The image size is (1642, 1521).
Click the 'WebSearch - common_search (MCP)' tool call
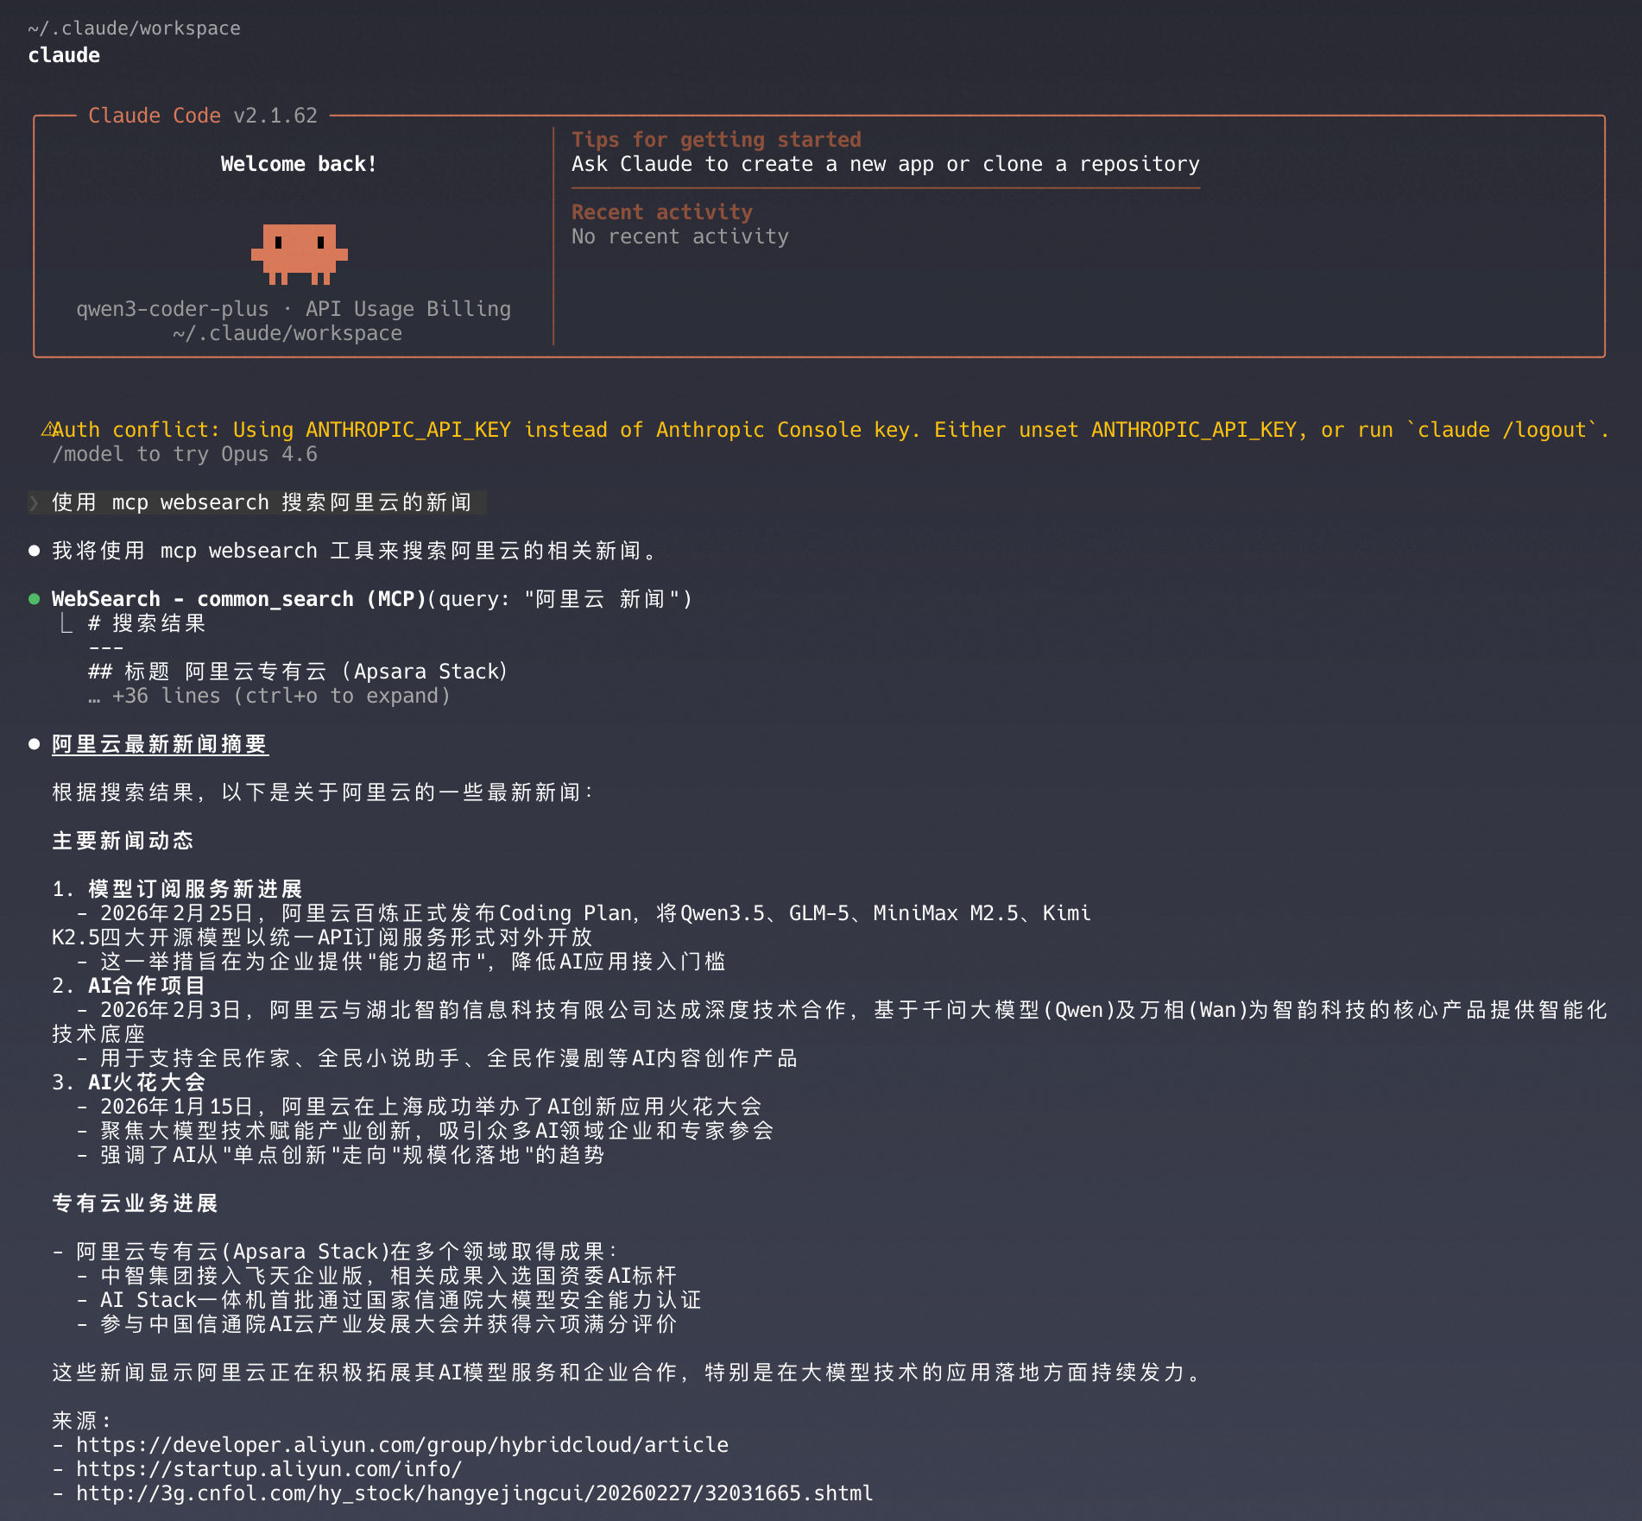coord(372,599)
